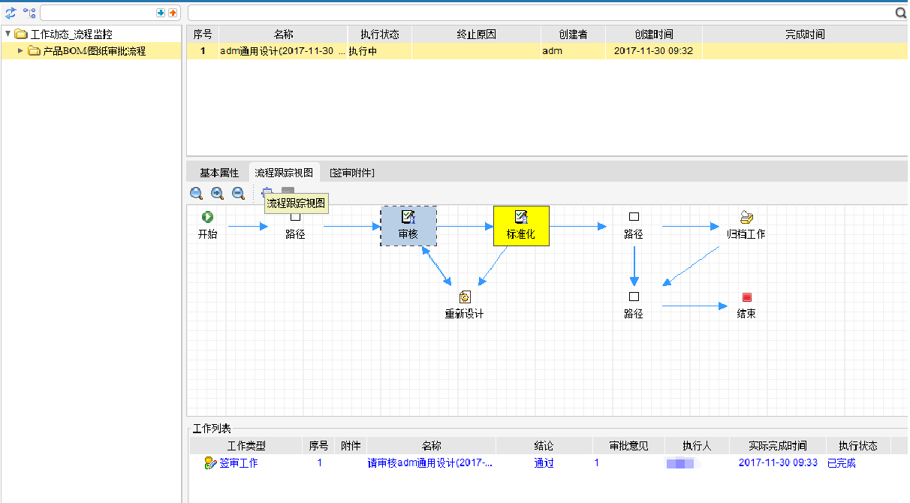
Task: Click the magnifier search icon at top right
Action: point(900,13)
